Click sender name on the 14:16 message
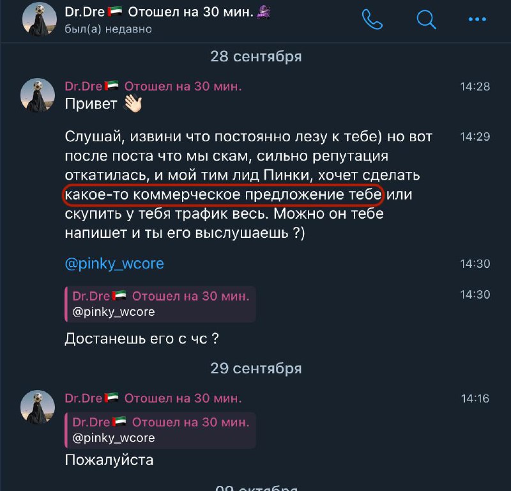 point(153,398)
